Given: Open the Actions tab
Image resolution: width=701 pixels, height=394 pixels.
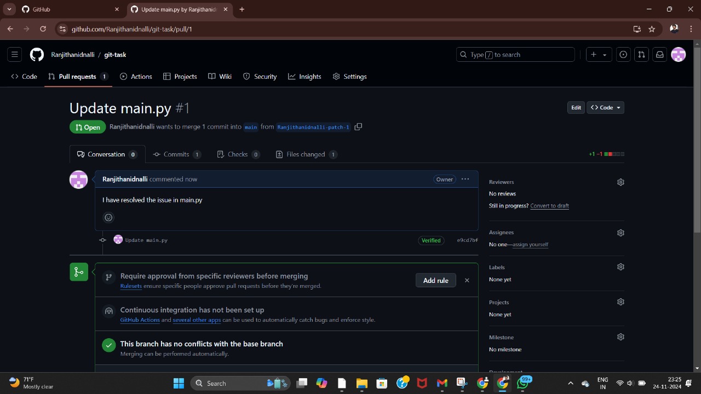Looking at the screenshot, I should [136, 77].
